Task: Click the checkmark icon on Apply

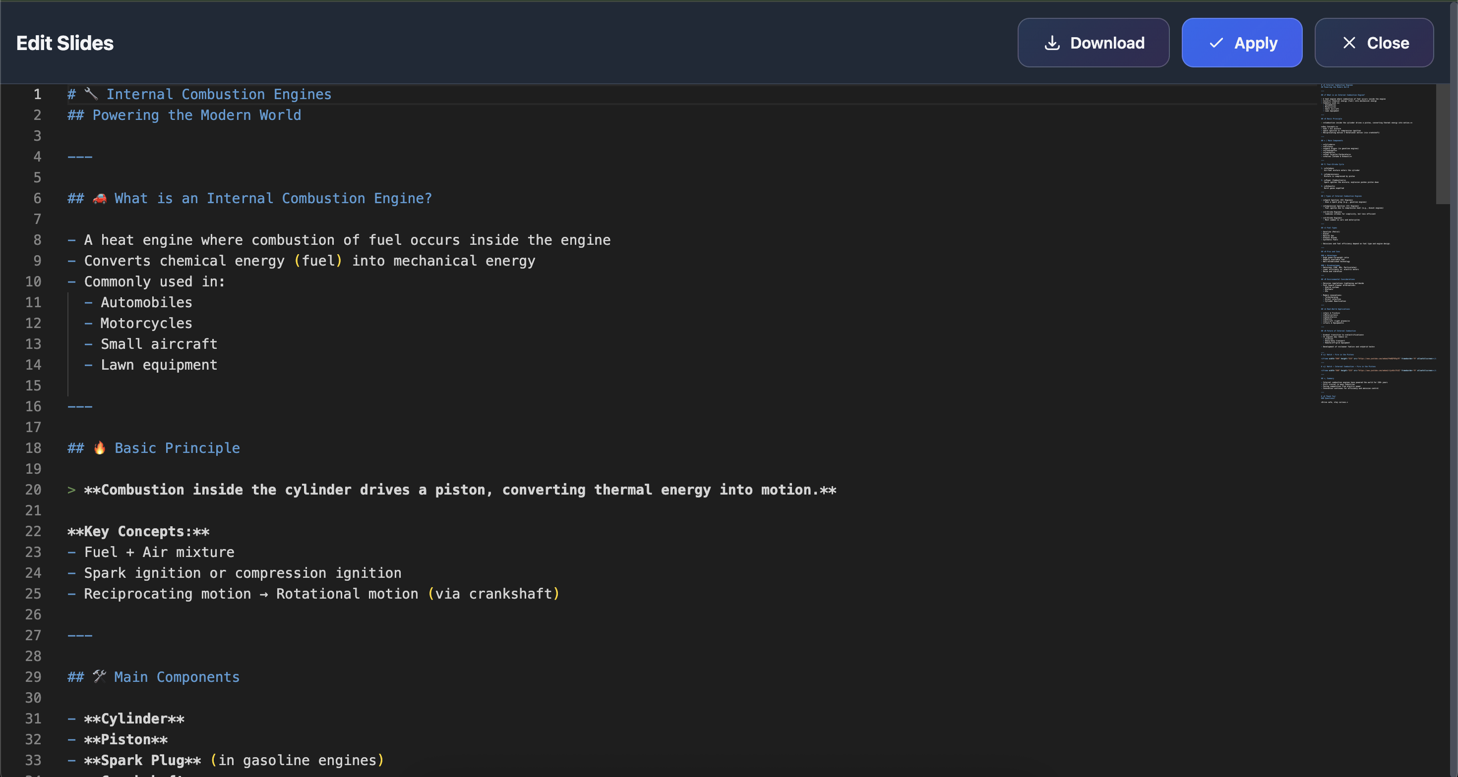Action: (x=1216, y=43)
